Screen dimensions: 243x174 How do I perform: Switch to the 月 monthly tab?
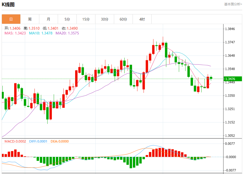coord(48,19)
